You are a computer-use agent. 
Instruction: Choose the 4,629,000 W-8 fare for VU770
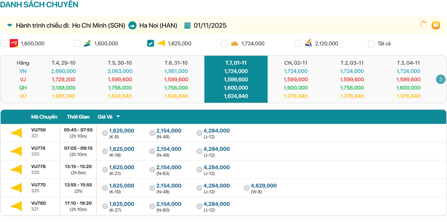(x=246, y=188)
